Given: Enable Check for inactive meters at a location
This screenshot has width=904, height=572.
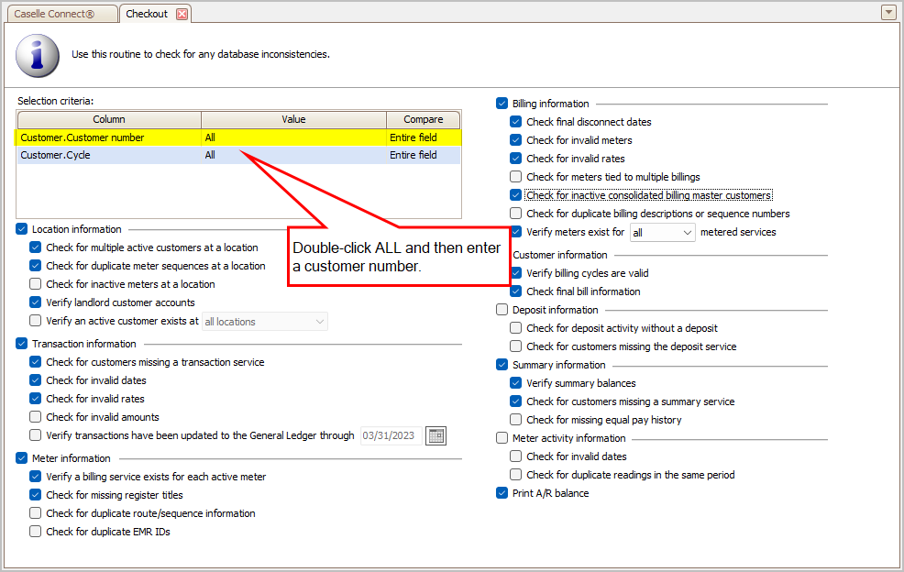Looking at the screenshot, I should tap(36, 283).
